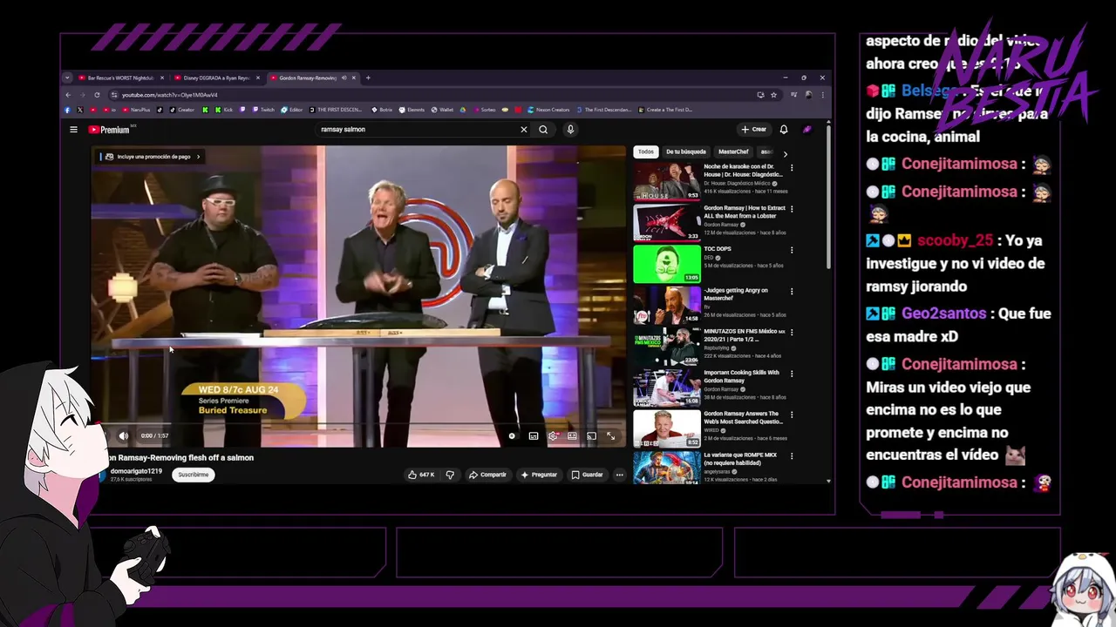Viewport: 1116px width, 627px height.
Task: Run the search with the magnifier button
Action: 543,130
